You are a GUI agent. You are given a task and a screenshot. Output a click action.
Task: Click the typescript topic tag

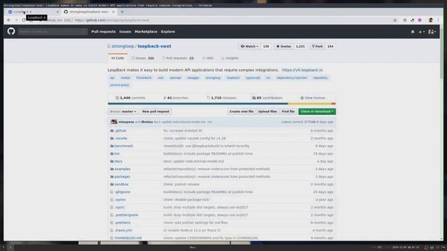[x=253, y=77]
